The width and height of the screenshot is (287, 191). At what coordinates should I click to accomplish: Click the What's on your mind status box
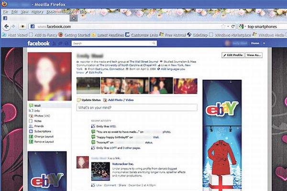point(137,107)
